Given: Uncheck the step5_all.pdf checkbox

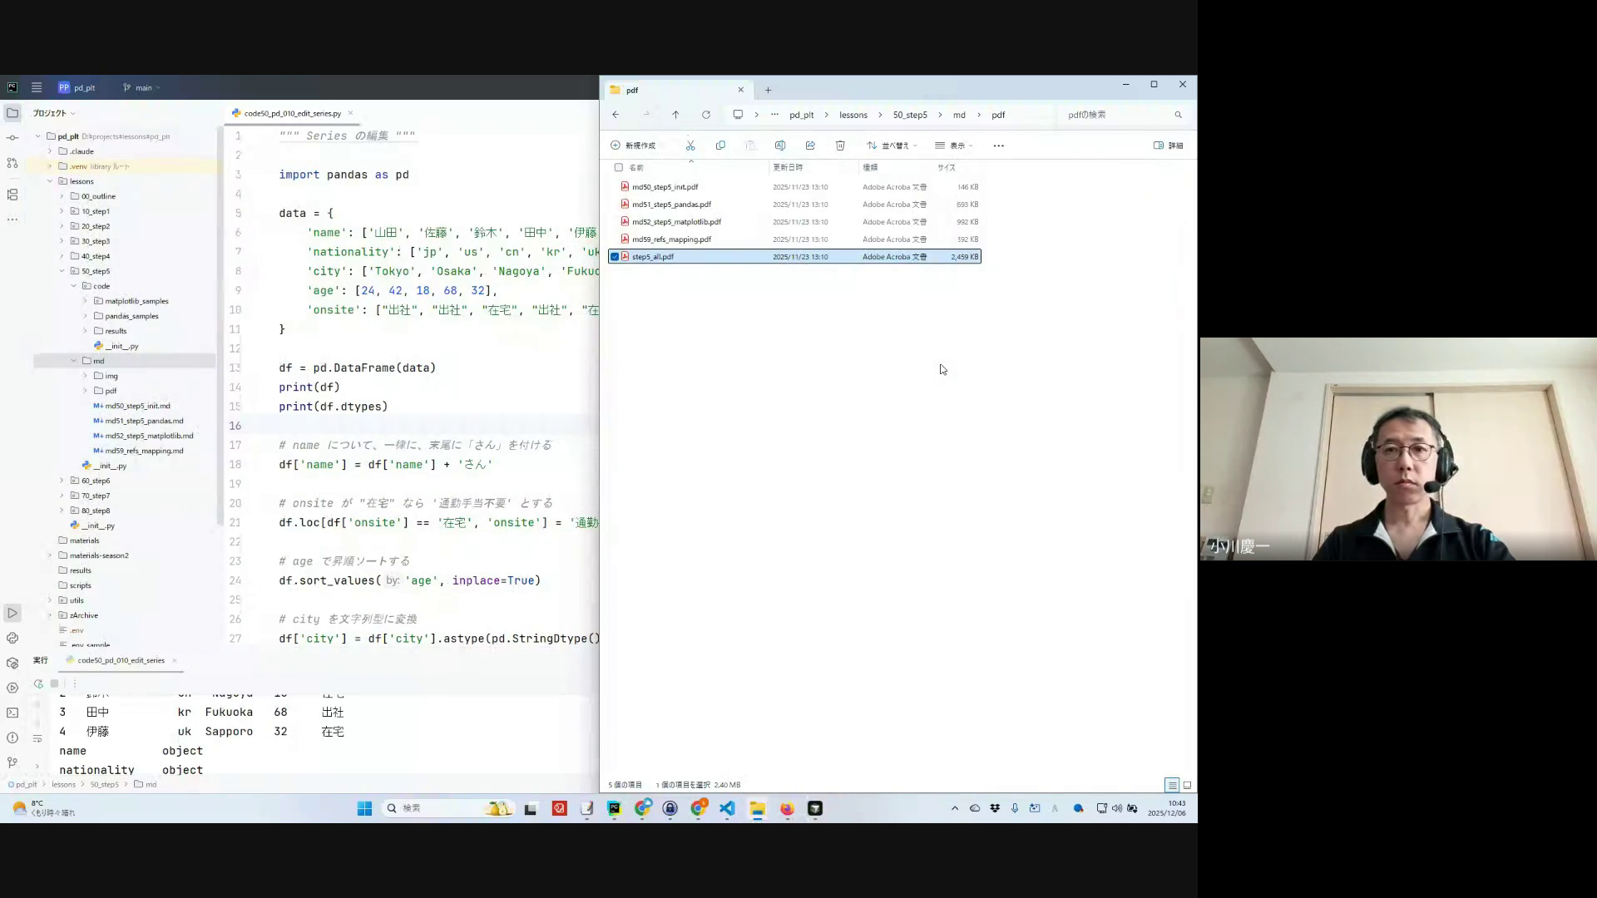Looking at the screenshot, I should coord(615,257).
